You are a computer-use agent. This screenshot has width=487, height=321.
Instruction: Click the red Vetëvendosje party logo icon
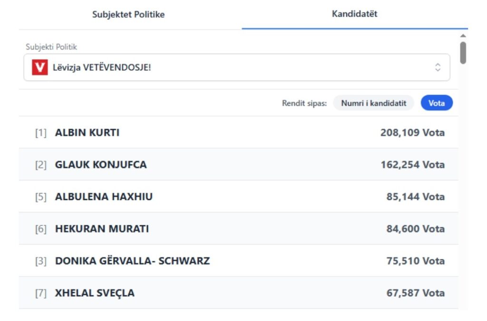tap(40, 67)
